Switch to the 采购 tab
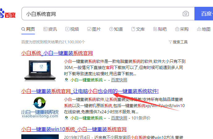The image size is (213, 139). tap(182, 29)
